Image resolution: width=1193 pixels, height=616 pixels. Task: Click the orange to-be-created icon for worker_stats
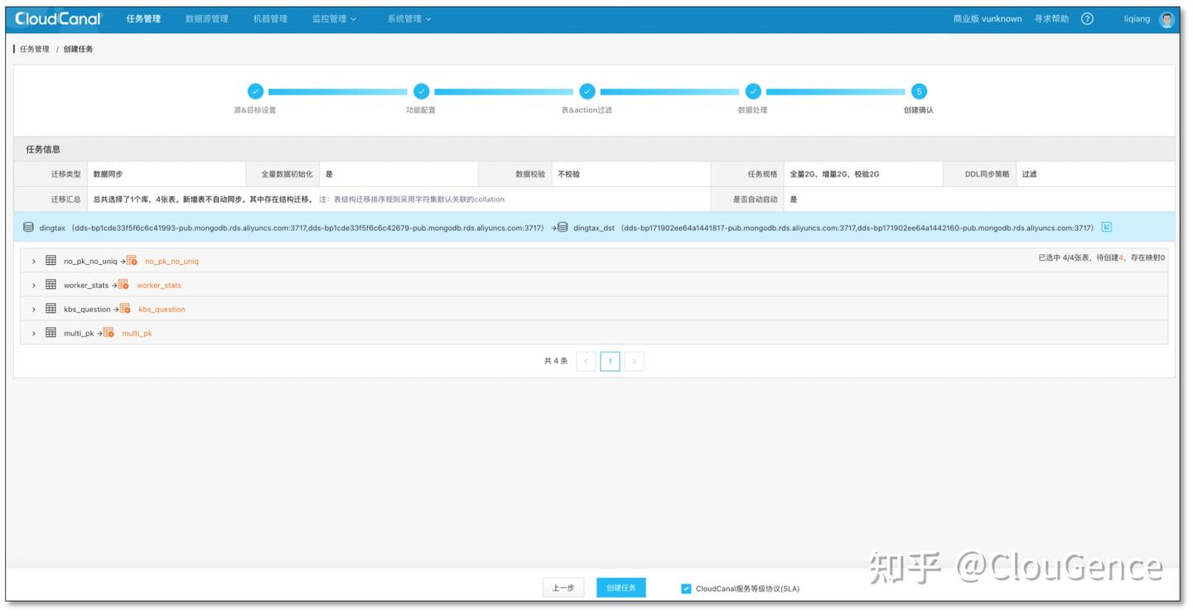click(x=123, y=283)
